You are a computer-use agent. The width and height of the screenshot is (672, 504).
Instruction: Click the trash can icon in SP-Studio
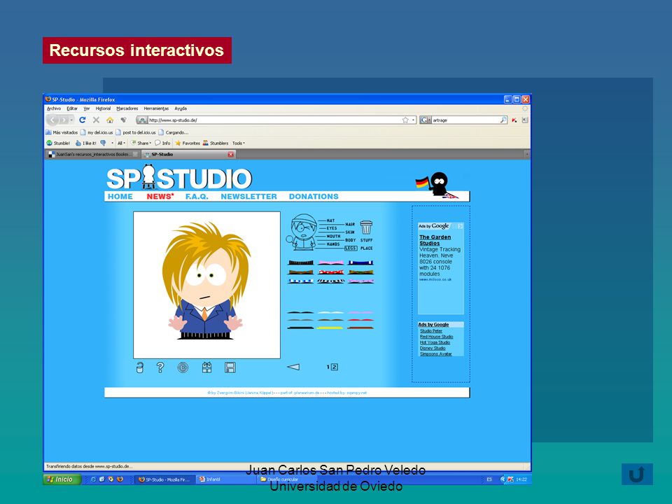[x=366, y=227]
